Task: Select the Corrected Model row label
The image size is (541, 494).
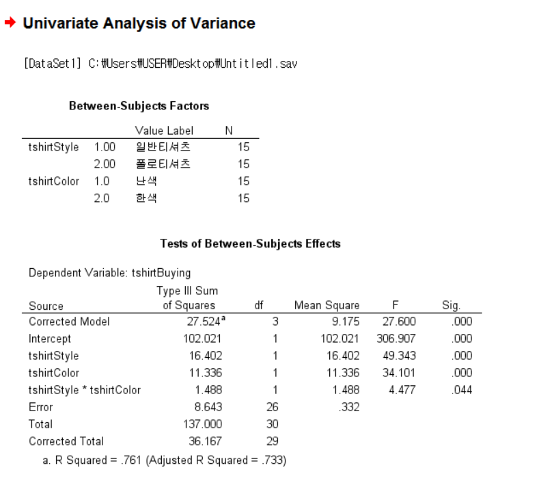Action: 69,322
